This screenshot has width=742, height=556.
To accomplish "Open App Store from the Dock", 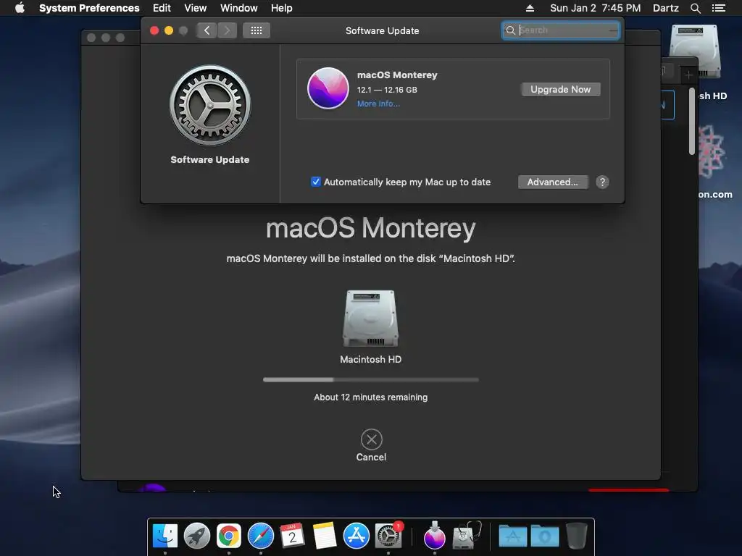I will (x=356, y=536).
